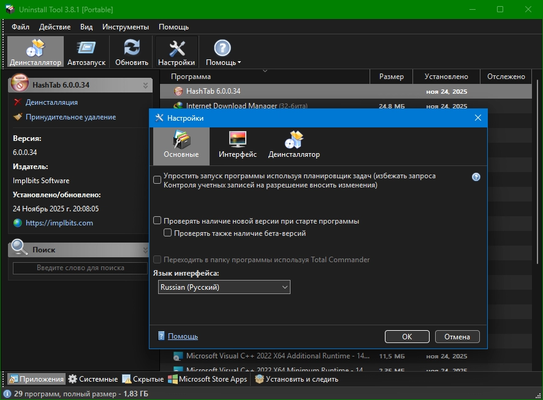Switch to the Системные tab
543x400 pixels.
(93, 379)
